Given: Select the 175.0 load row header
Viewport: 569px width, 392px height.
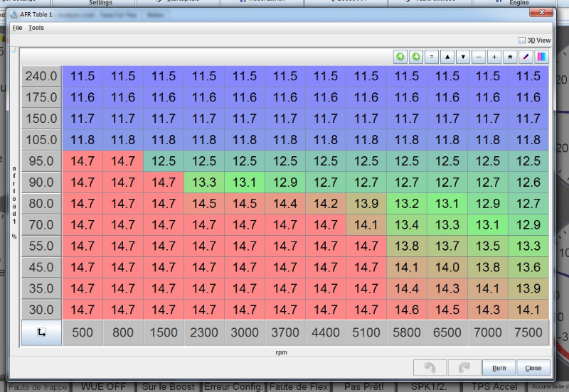Looking at the screenshot, I should click(x=41, y=97).
